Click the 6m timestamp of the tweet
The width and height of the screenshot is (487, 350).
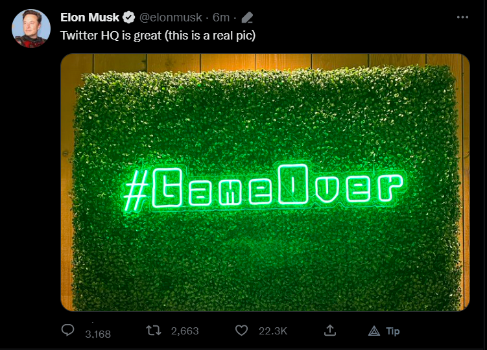[220, 17]
